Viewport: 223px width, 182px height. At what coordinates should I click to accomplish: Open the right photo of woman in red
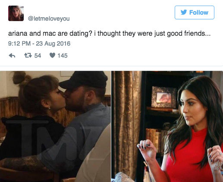click(x=167, y=126)
